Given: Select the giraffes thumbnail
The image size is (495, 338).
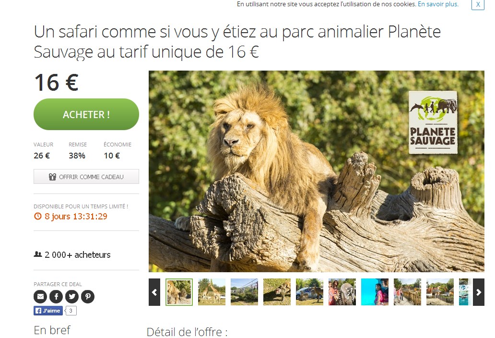Looking at the screenshot, I should (212, 292).
